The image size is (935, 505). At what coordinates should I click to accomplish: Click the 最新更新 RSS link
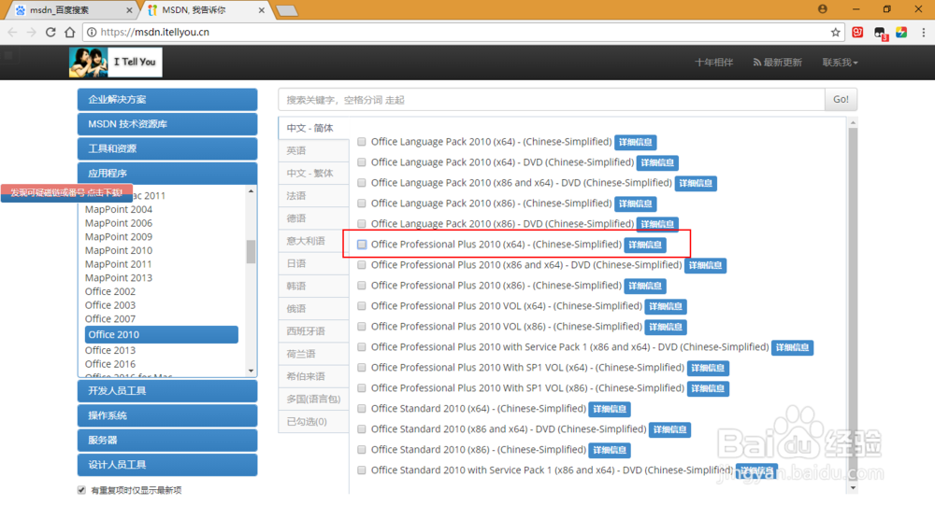[x=778, y=63]
